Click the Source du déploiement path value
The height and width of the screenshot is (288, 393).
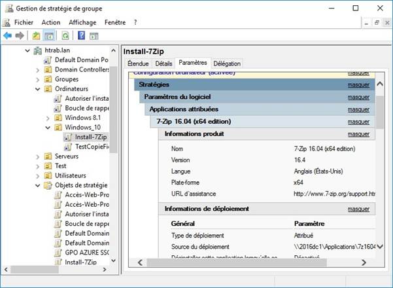(x=334, y=247)
